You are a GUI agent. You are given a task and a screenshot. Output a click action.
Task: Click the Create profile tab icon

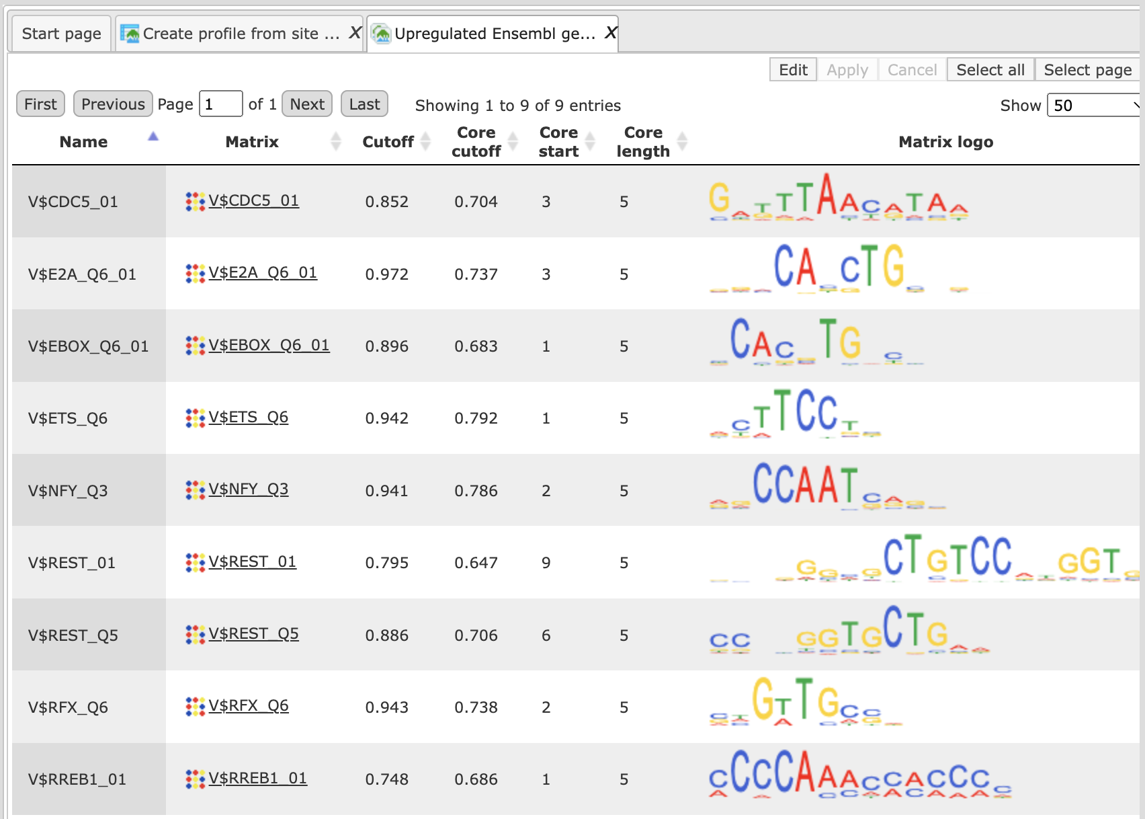coord(130,33)
